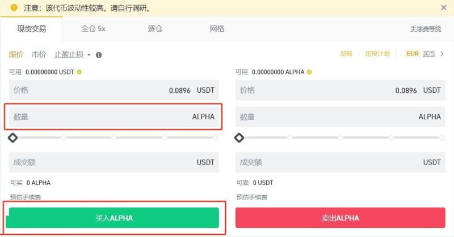Screen dimensions: 454x237
Task: Click the buy-side slider diamond handle
Action: 12,137
